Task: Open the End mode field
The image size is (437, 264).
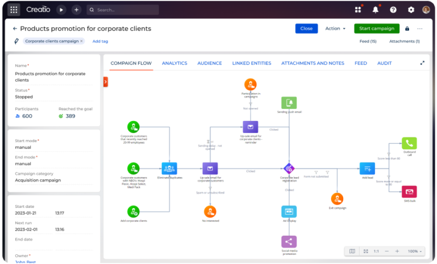Action: click(x=53, y=164)
